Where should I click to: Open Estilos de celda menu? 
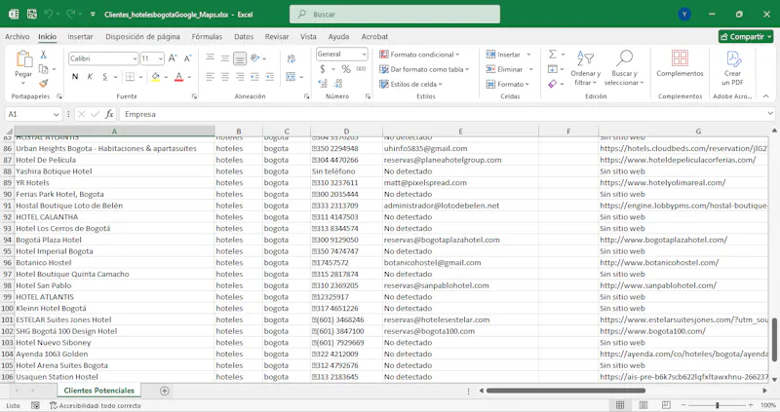[410, 84]
